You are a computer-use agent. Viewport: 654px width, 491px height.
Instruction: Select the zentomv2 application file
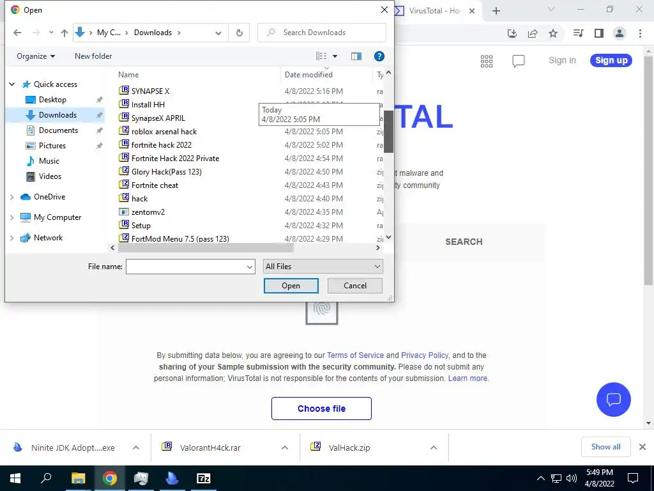(x=148, y=212)
